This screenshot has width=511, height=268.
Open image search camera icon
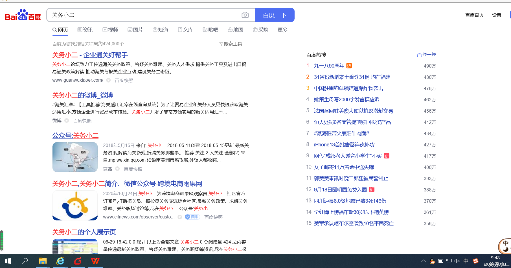[245, 15]
